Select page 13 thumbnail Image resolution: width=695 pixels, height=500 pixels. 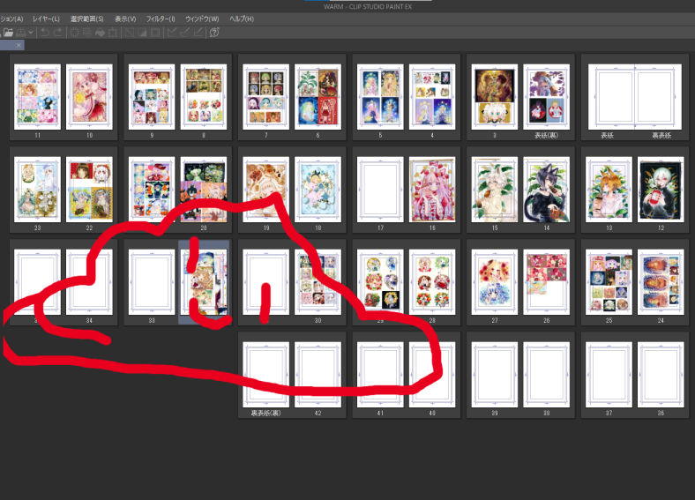tap(609, 190)
